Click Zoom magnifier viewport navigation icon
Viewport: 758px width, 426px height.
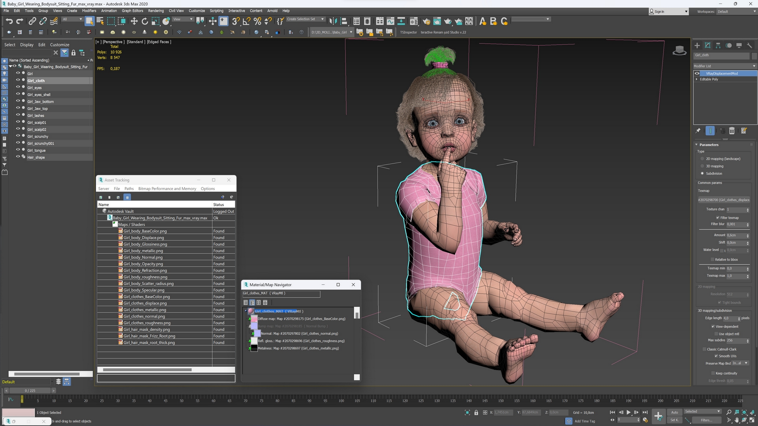729,412
